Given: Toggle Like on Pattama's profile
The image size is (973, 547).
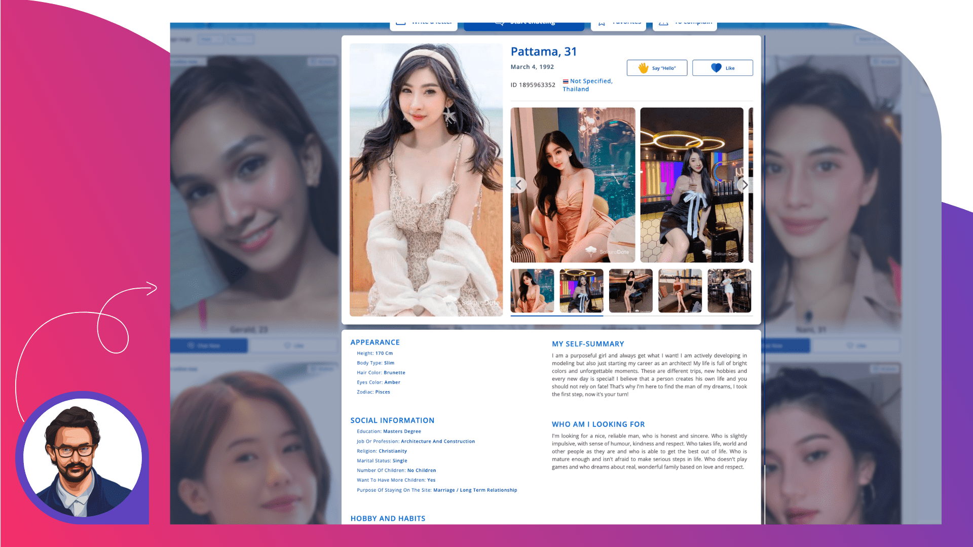Looking at the screenshot, I should [723, 67].
